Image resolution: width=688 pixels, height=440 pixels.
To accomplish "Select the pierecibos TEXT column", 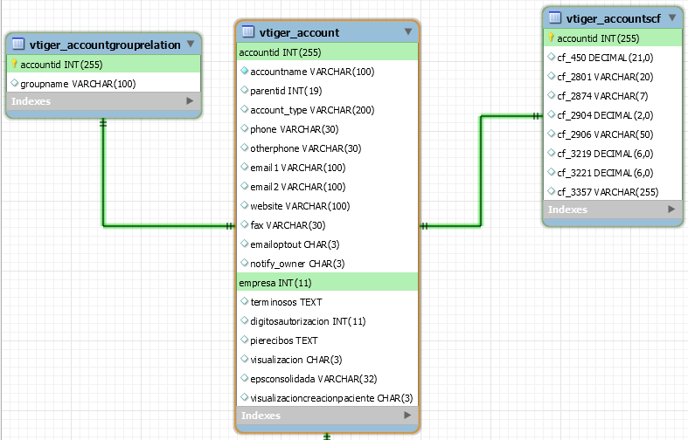I will (327, 340).
